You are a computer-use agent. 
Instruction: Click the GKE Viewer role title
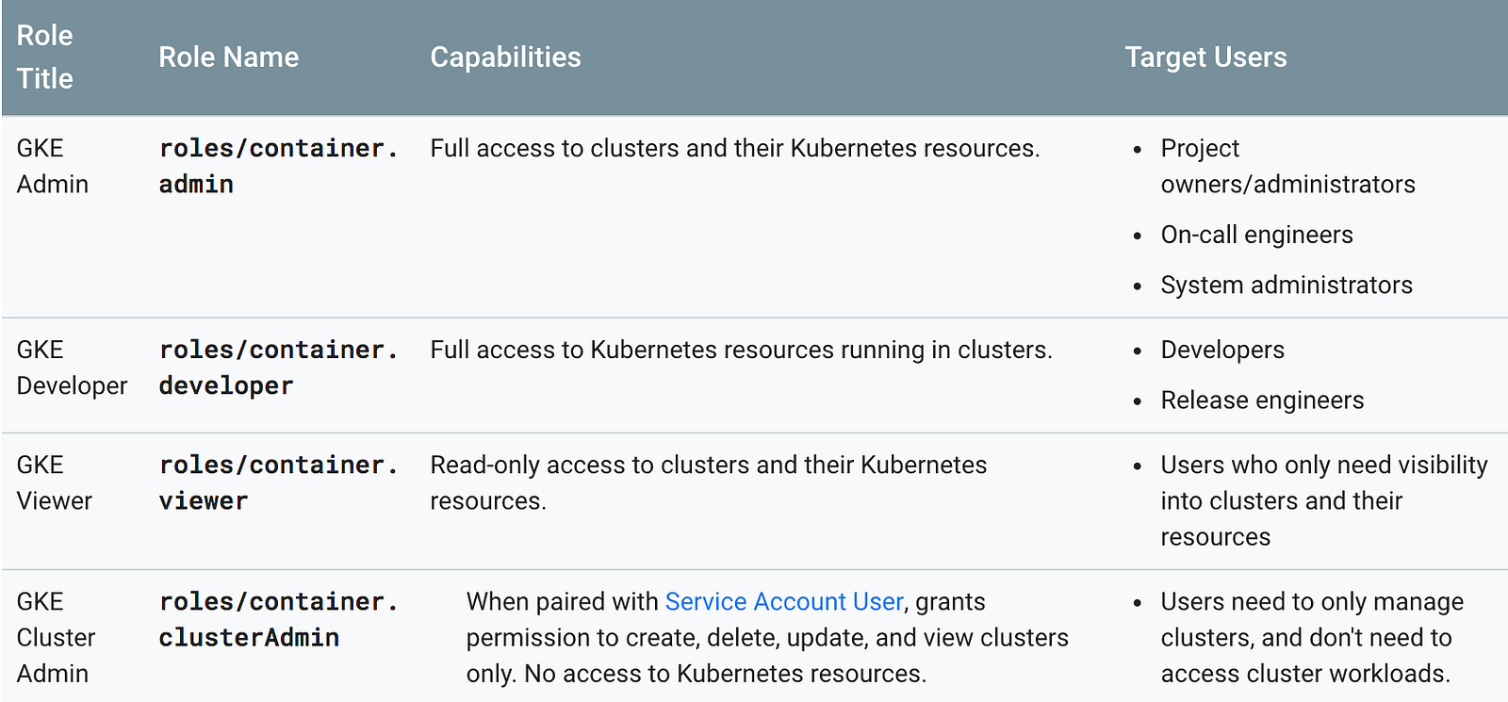[x=55, y=482]
